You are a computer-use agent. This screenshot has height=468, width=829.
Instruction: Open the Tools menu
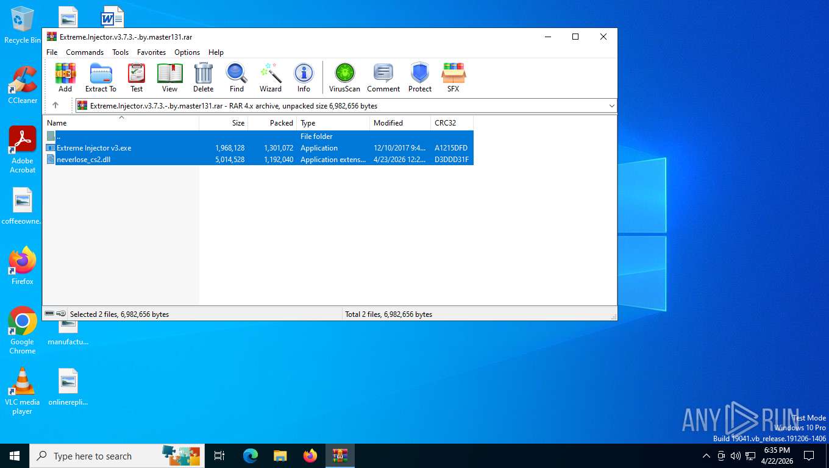coord(120,52)
